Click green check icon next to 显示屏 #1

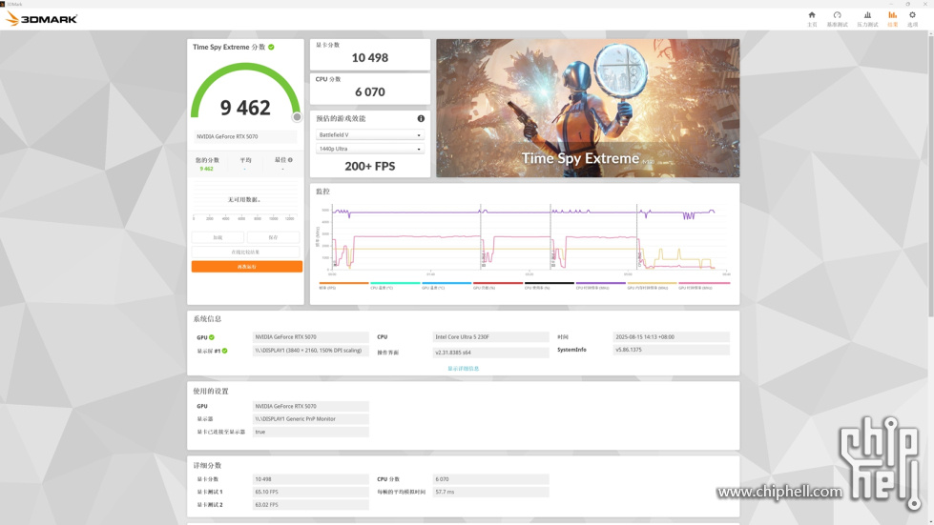(224, 351)
